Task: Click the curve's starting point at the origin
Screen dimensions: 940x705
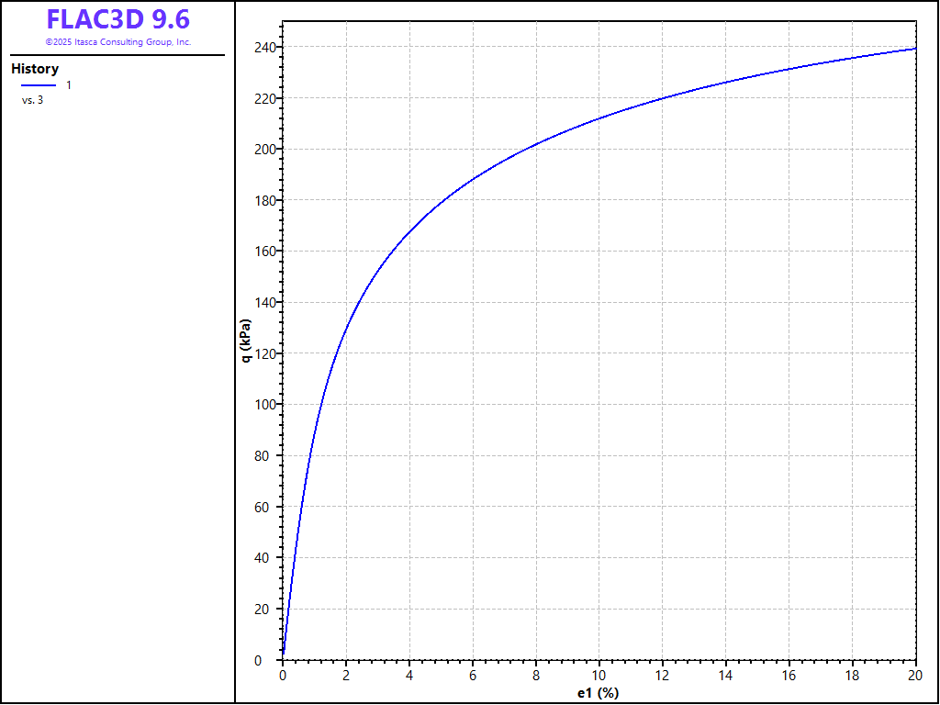Action: (x=283, y=657)
